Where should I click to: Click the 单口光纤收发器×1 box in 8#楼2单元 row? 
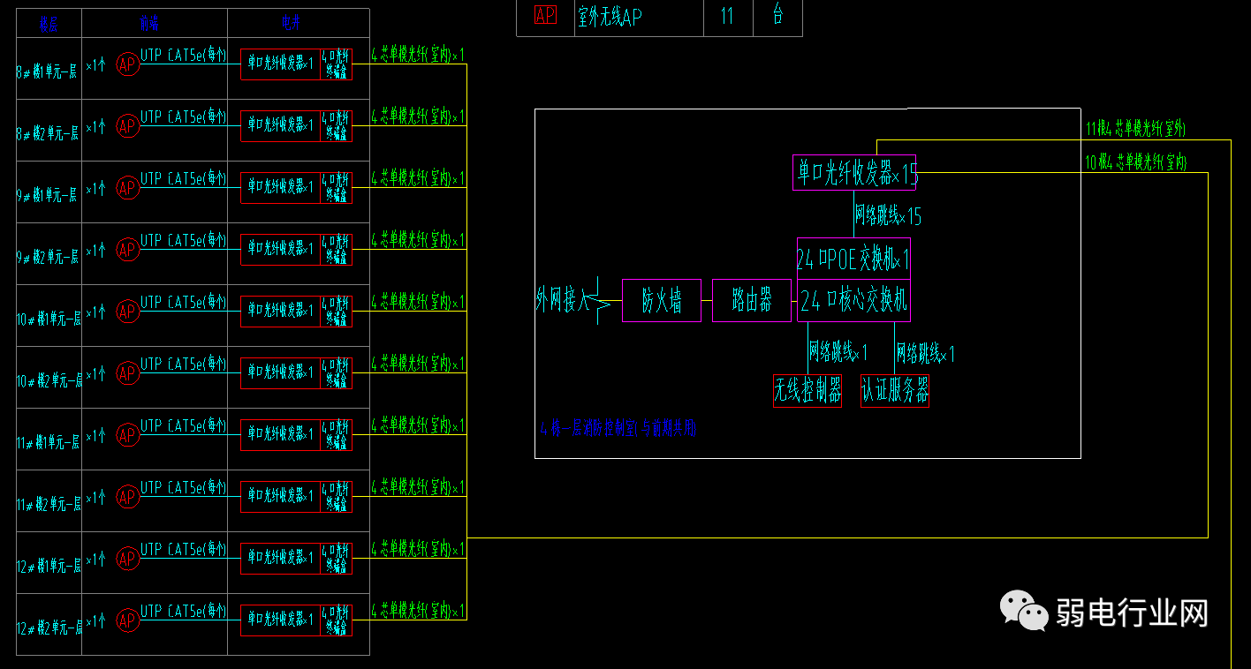coord(280,126)
